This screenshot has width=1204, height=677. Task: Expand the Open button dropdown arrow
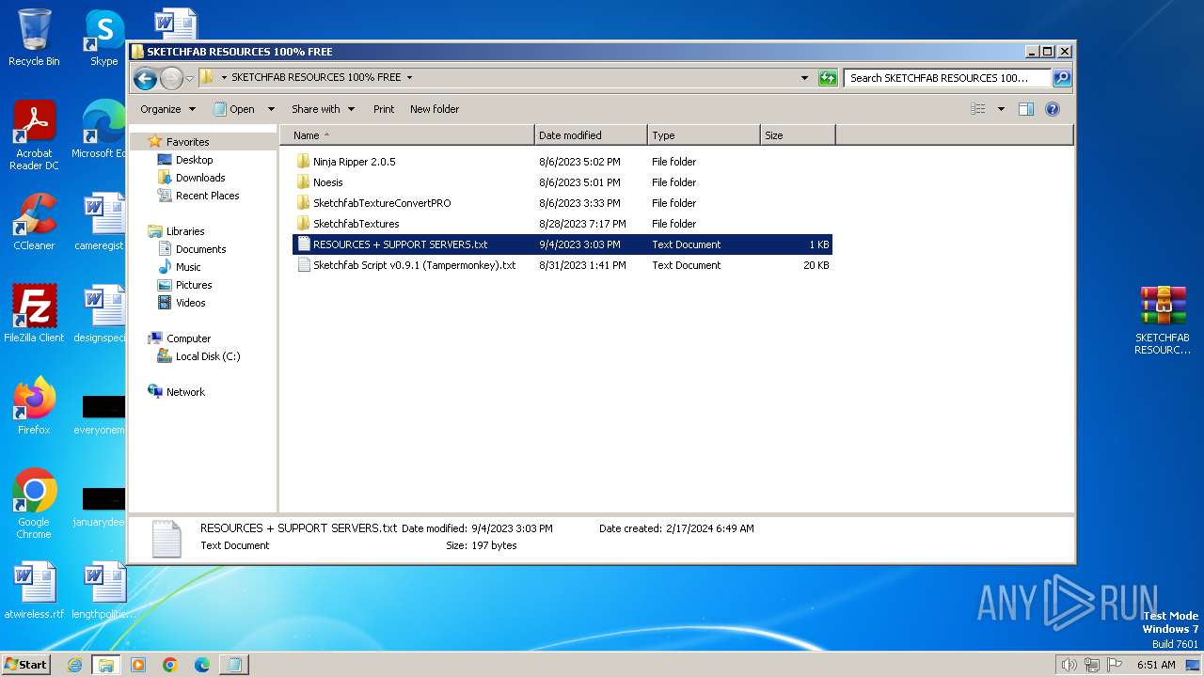pos(271,109)
